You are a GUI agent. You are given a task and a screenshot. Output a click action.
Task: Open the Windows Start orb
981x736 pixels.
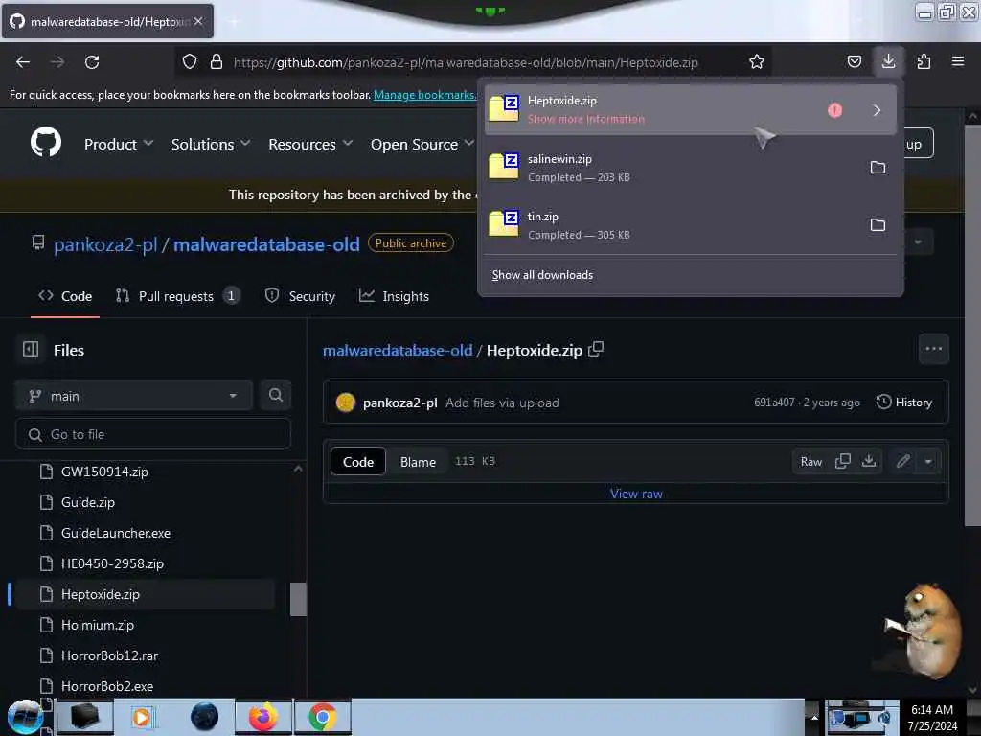25,717
